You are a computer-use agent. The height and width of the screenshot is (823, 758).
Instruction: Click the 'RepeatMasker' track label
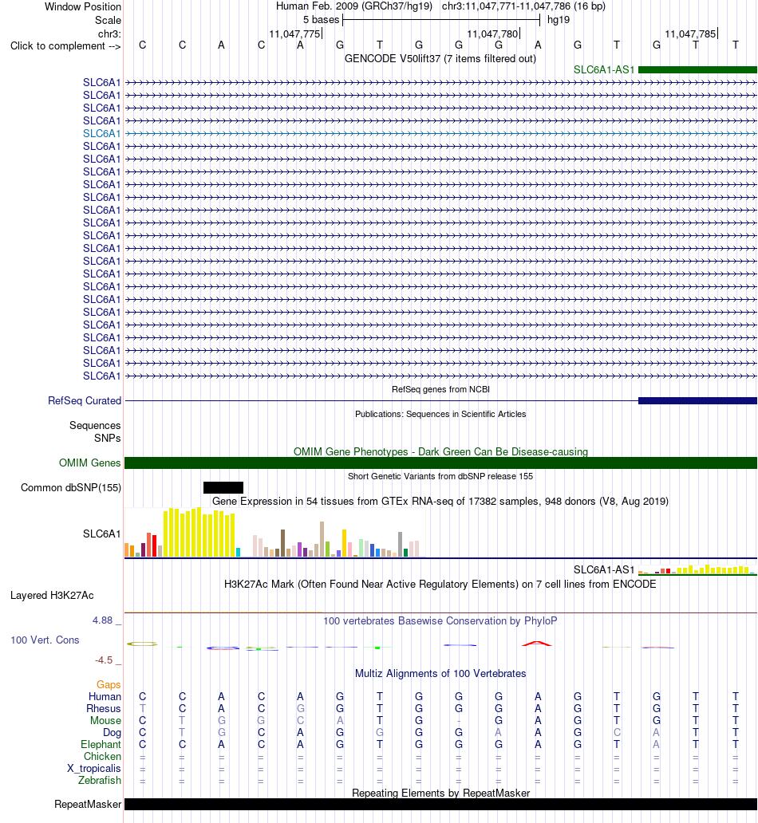[88, 805]
